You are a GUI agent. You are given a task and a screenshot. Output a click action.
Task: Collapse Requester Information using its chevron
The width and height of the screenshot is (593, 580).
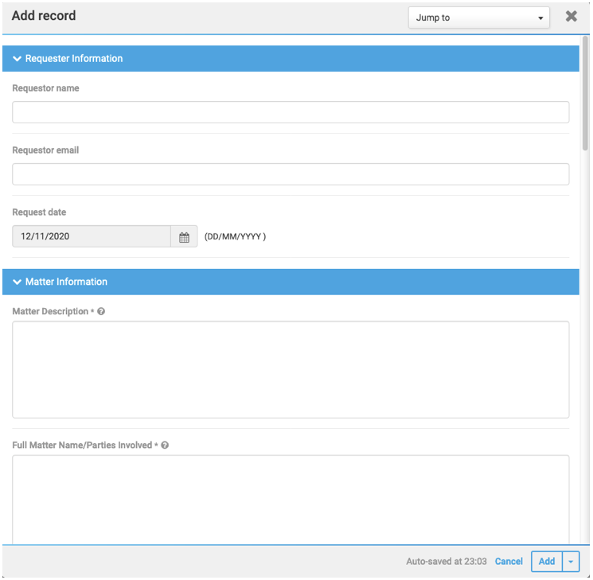pyautogui.click(x=17, y=59)
